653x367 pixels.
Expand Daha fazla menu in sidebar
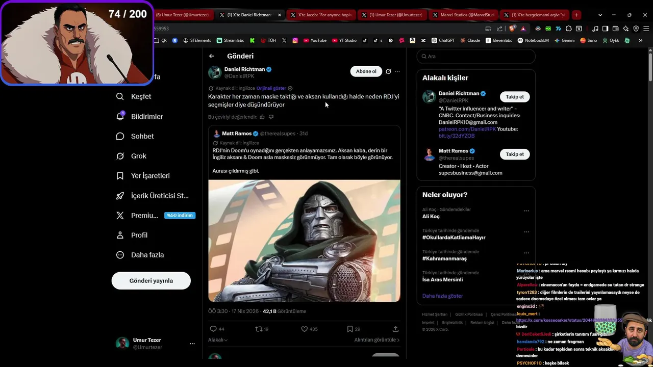click(140, 255)
